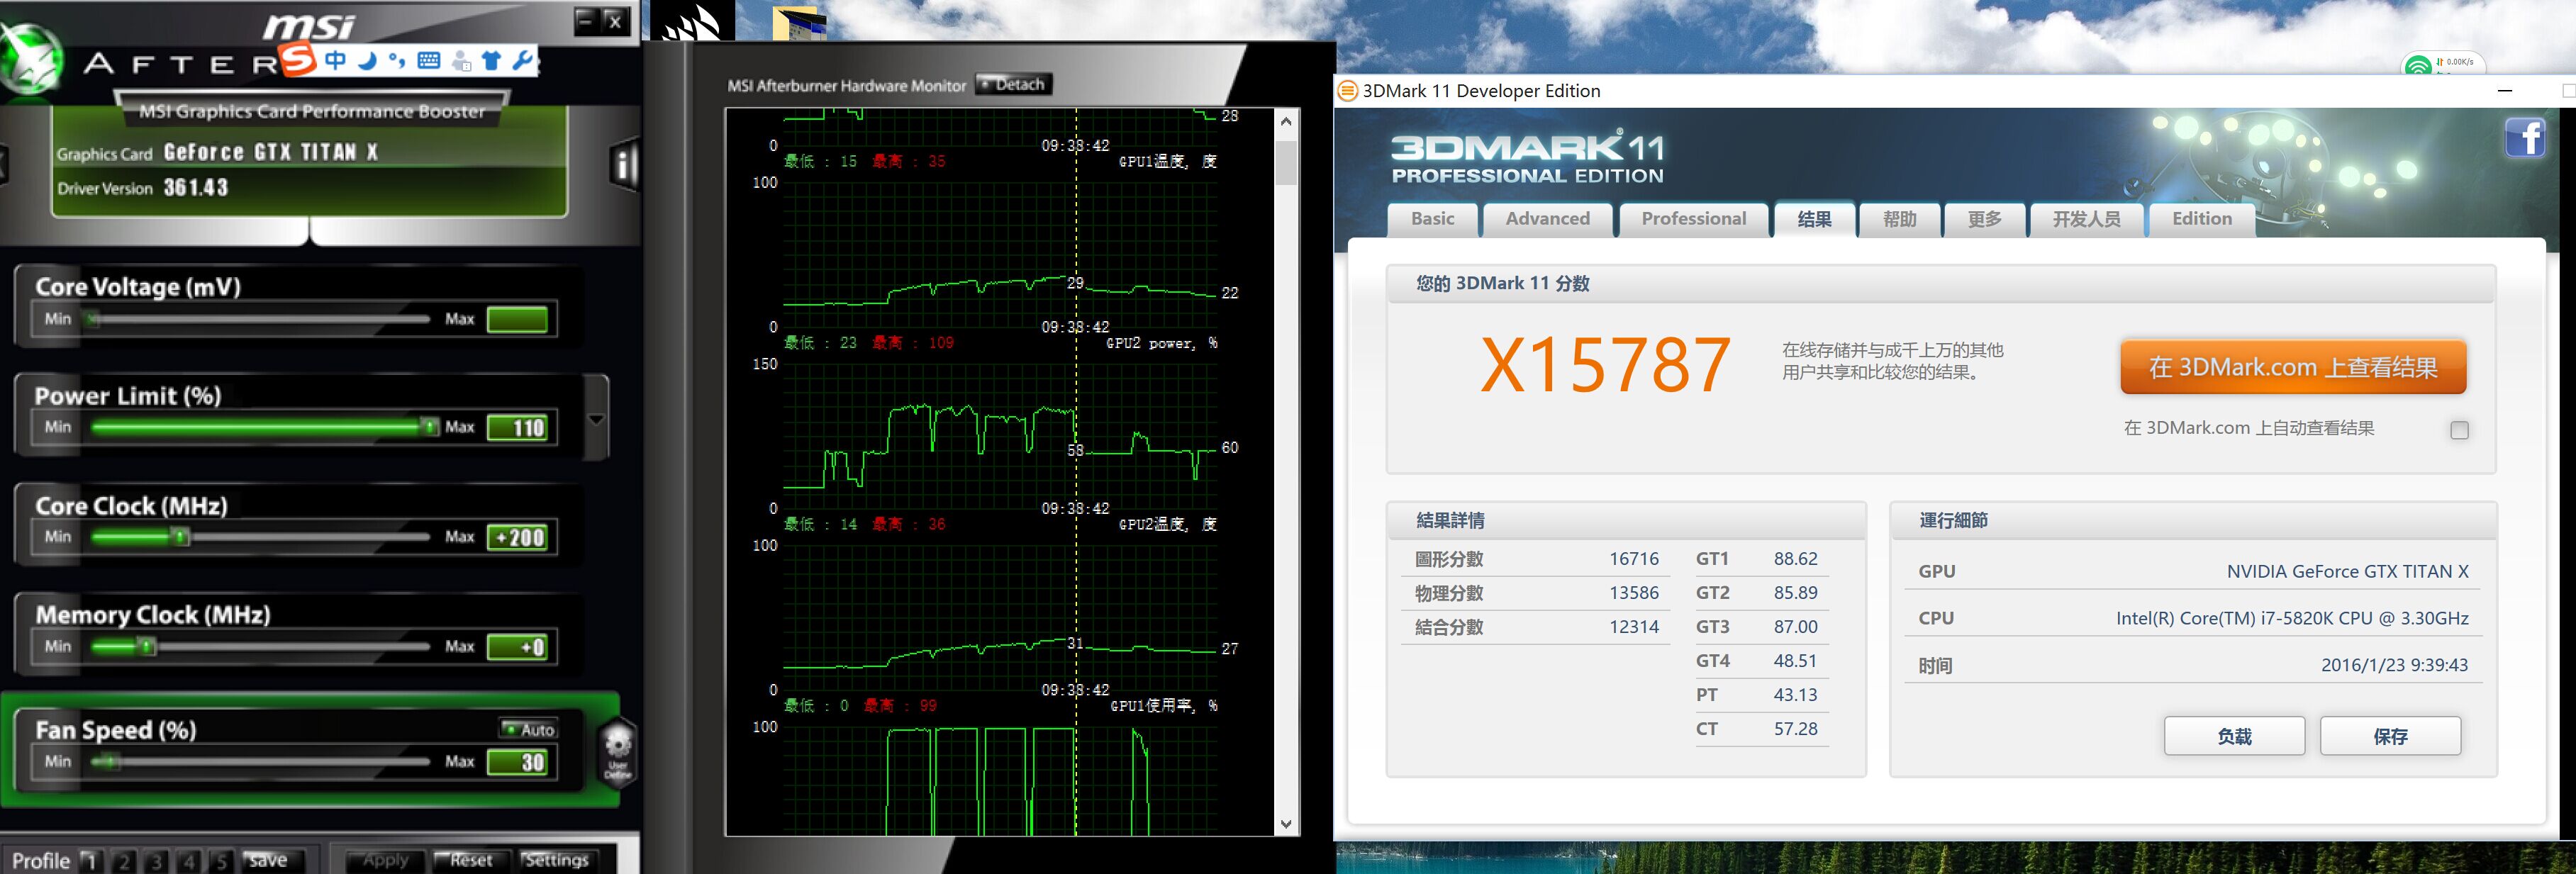Click the Facebook icon in 3DMark
2576x874 pixels.
(x=2525, y=137)
